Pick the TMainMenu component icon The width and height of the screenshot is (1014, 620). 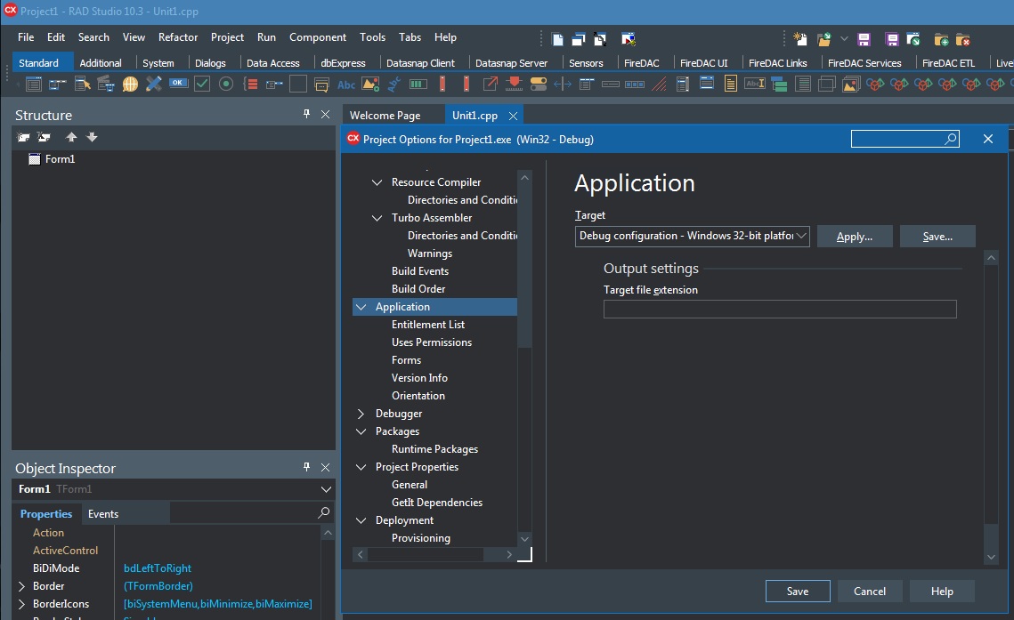(x=58, y=84)
